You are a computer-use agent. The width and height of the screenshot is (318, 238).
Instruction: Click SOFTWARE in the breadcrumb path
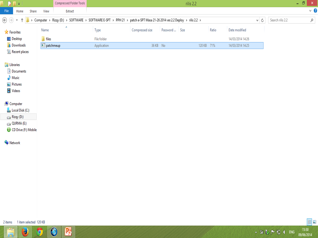(x=76, y=20)
